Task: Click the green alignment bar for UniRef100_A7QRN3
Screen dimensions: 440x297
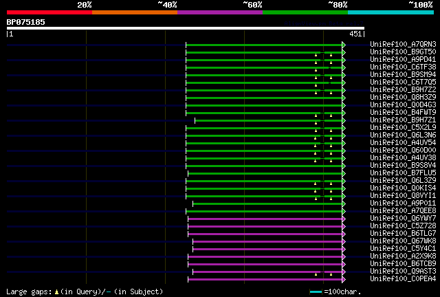Action: 264,45
